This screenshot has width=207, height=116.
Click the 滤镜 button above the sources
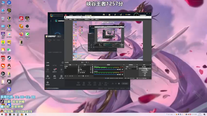(x=87, y=62)
